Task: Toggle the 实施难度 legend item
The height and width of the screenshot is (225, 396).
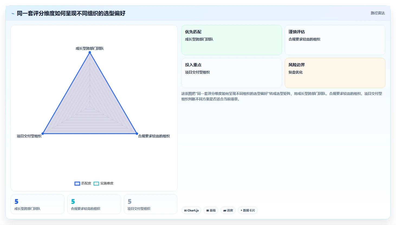Action: pyautogui.click(x=103, y=183)
